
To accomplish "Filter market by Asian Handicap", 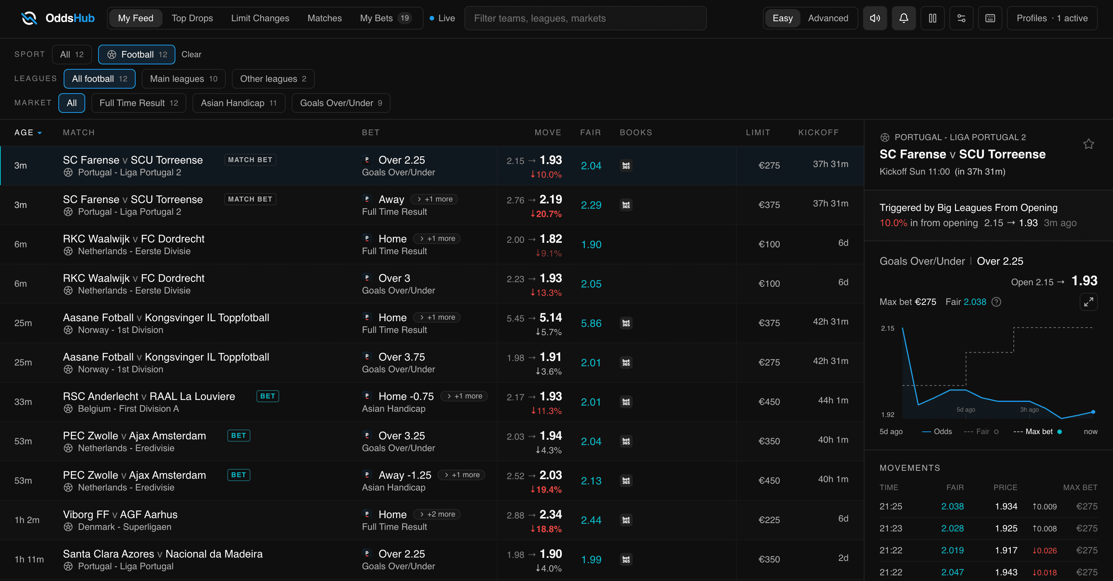I will [239, 103].
